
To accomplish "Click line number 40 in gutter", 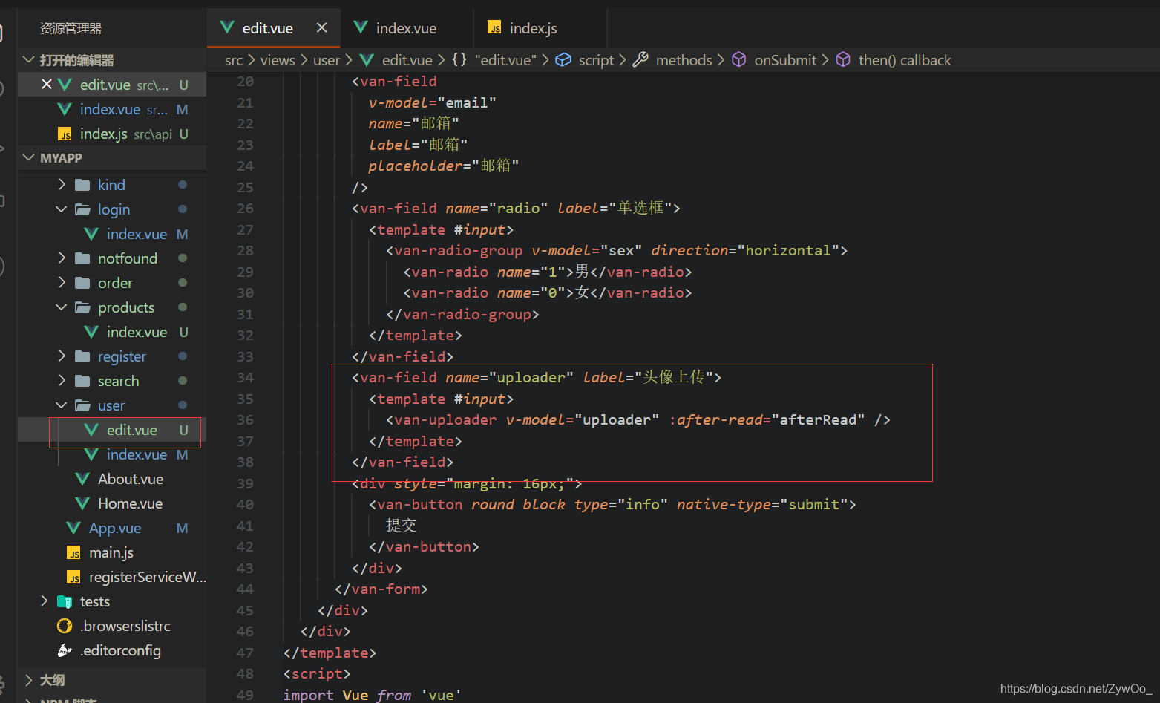I will [x=245, y=504].
